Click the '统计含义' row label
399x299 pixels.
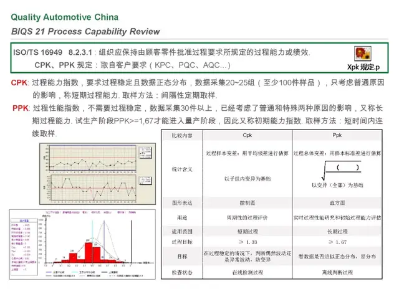pyautogui.click(x=182, y=169)
